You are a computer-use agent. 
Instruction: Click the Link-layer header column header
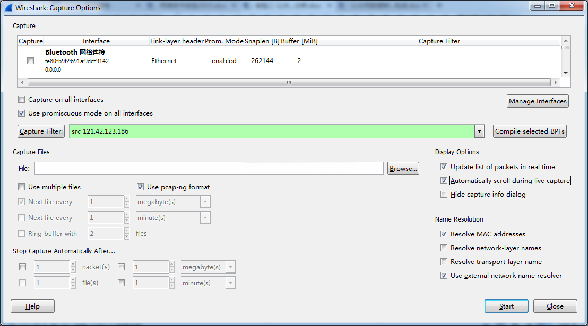pyautogui.click(x=177, y=41)
